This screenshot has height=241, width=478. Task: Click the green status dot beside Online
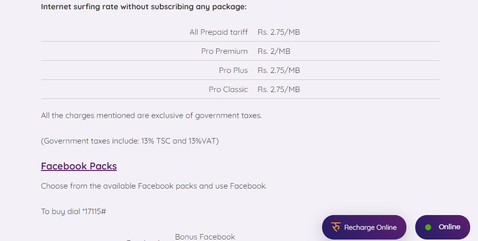[x=428, y=227]
